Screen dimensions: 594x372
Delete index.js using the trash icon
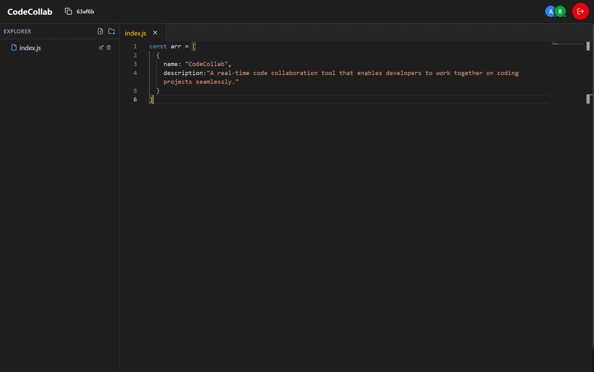click(108, 47)
